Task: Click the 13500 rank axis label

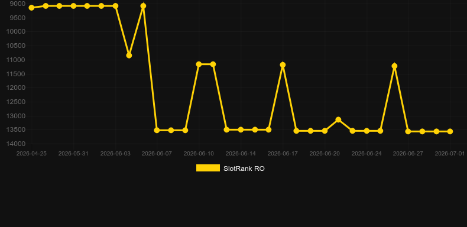Action: click(16, 129)
